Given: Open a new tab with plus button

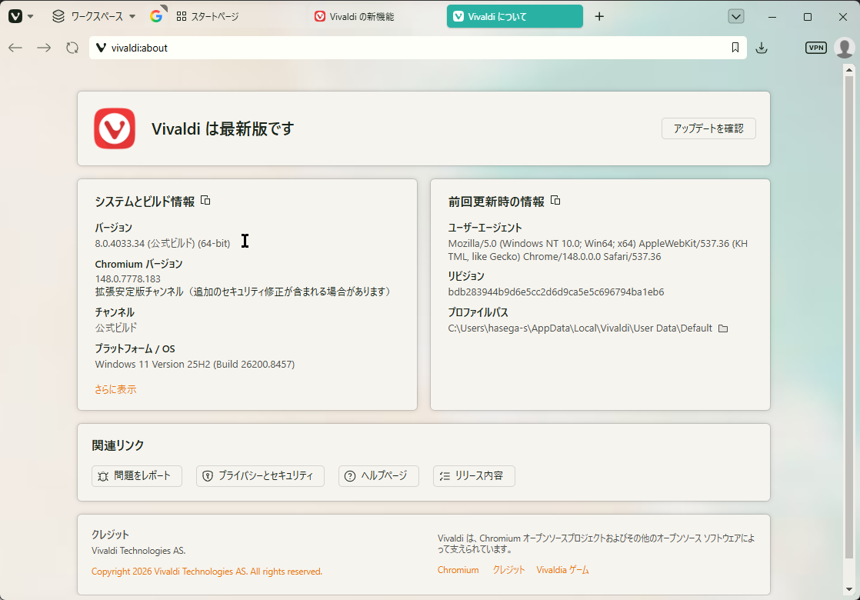Looking at the screenshot, I should pos(599,16).
